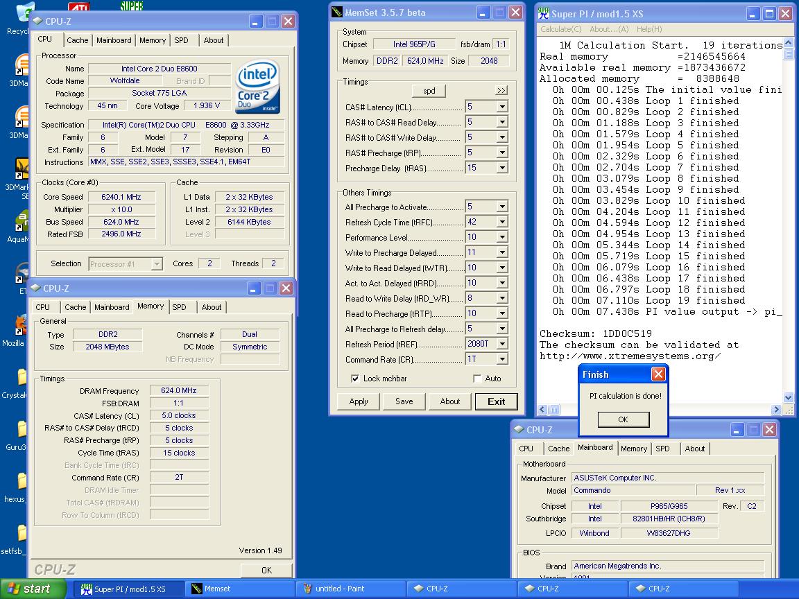This screenshot has width=799, height=599.
Task: Select the Mainboard tab in top CPU-Z
Action: pos(114,40)
